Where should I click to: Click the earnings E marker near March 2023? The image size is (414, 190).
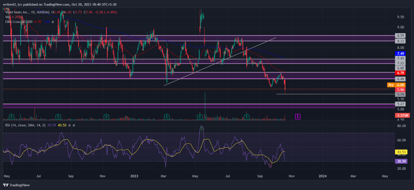coord(167,116)
